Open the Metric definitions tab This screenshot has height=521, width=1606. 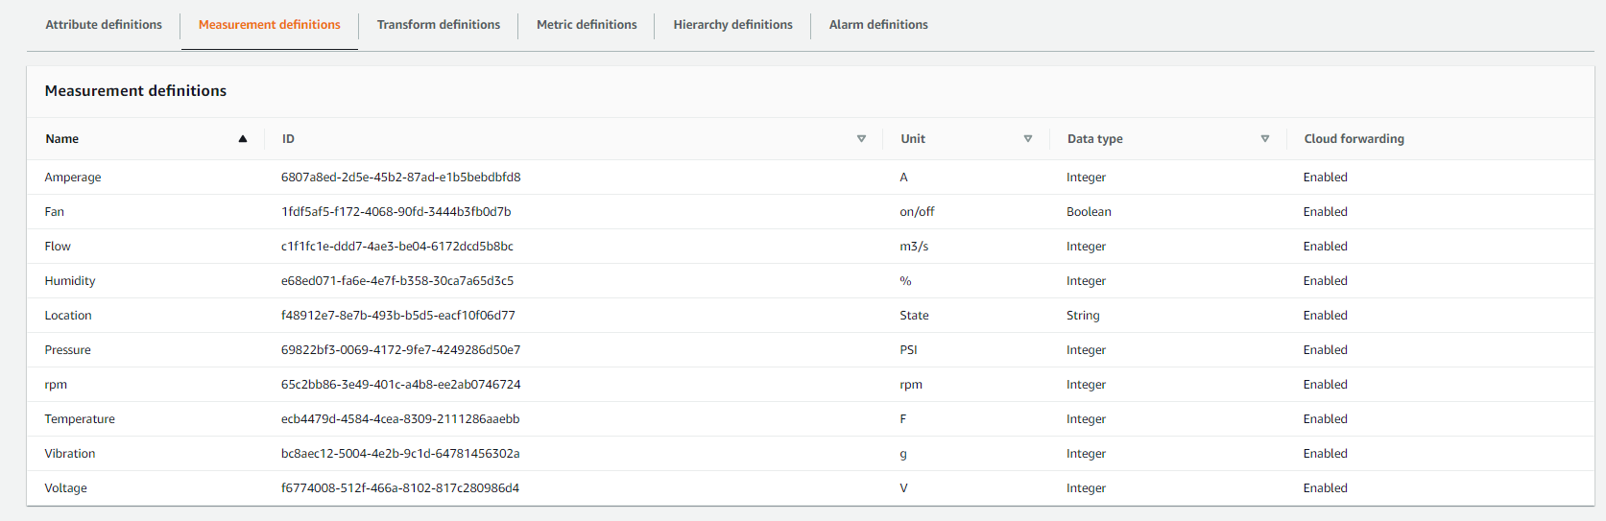(587, 25)
